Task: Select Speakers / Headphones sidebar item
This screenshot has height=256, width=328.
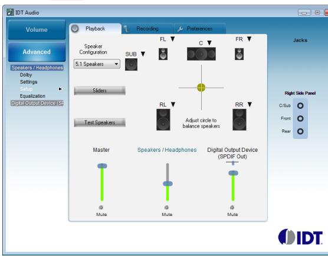Action: point(37,68)
